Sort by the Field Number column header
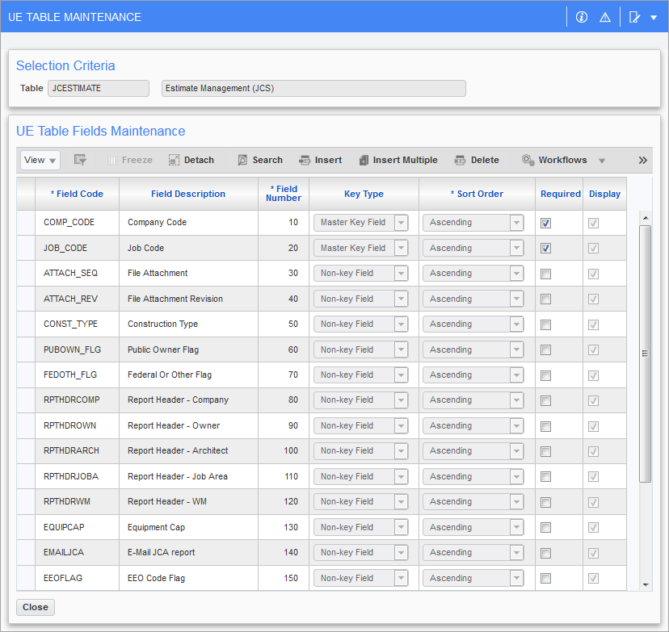 click(x=284, y=194)
